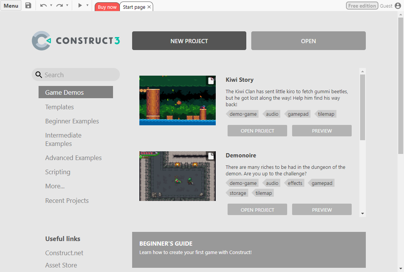The width and height of the screenshot is (404, 272).
Task: Open the Construct.net useful link
Action: pos(64,253)
